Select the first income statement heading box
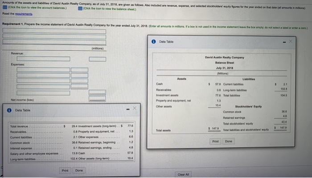312x178 pixels. coord(54,31)
